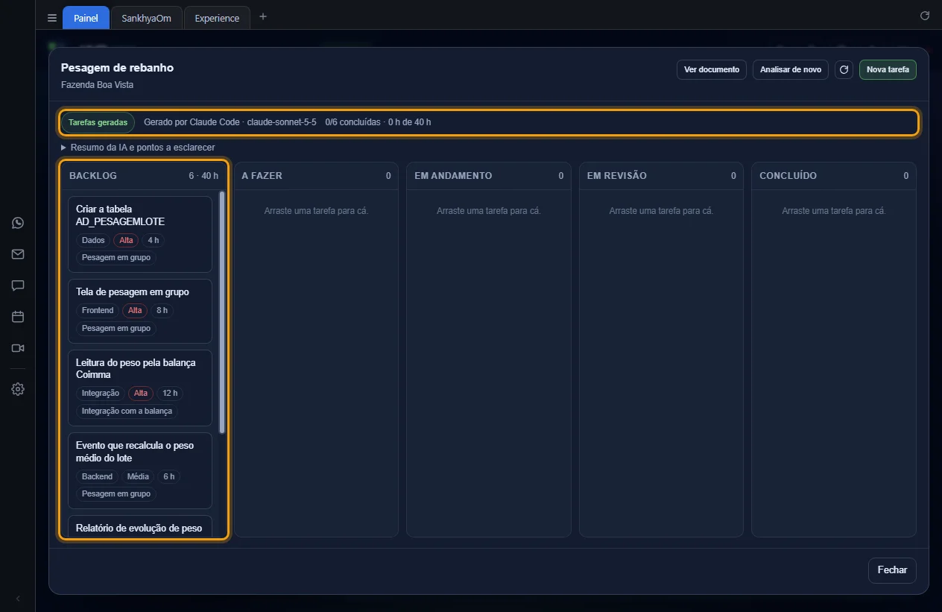The image size is (942, 612).
Task: Reload with the top-right refresh icon
Action: point(925,16)
